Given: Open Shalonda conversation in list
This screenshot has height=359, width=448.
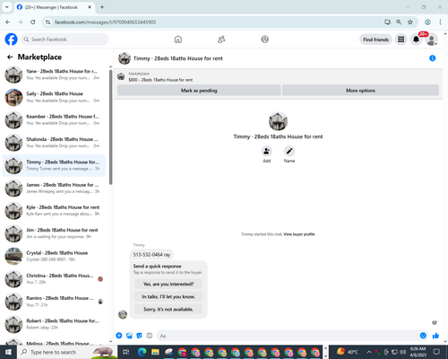Looking at the screenshot, I should pyautogui.click(x=54, y=143).
